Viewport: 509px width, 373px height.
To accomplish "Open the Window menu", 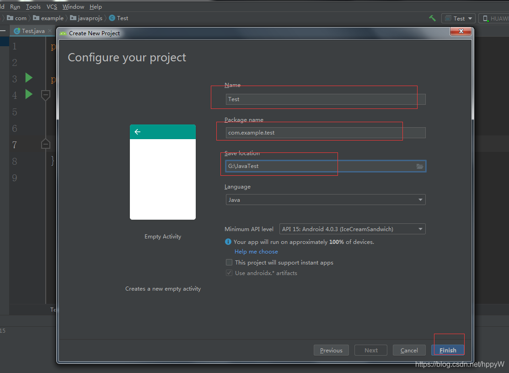I will click(73, 6).
